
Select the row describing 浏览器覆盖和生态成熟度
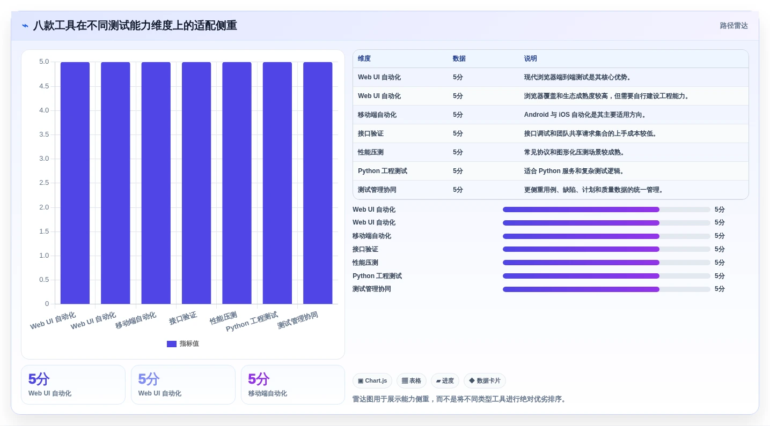(551, 96)
